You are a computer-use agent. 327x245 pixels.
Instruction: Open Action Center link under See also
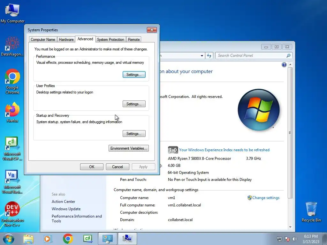click(64, 202)
